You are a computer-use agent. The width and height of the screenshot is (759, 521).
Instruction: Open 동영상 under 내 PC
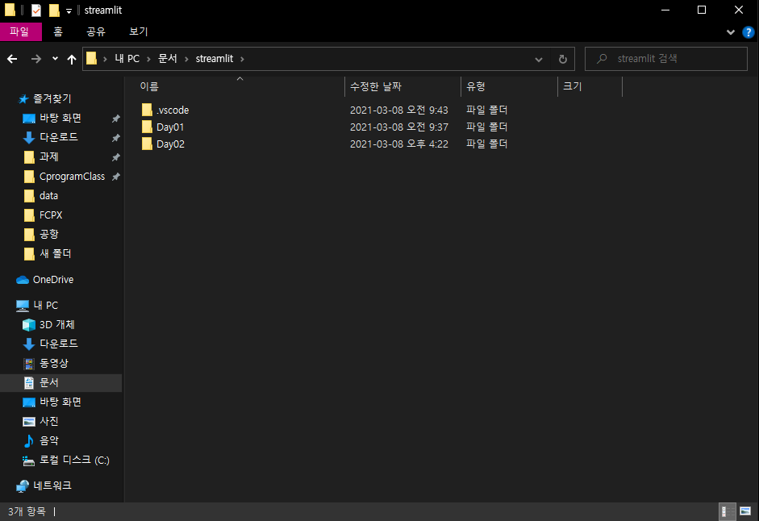(53, 363)
